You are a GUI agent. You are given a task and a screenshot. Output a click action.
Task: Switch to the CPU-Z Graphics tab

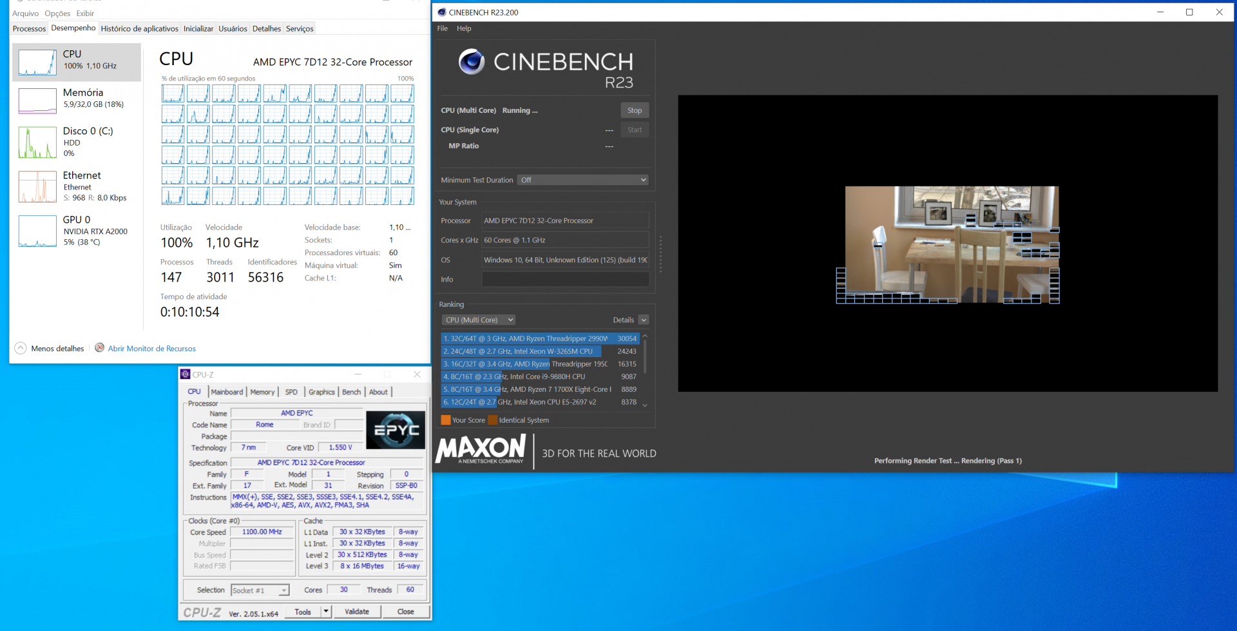pos(321,392)
